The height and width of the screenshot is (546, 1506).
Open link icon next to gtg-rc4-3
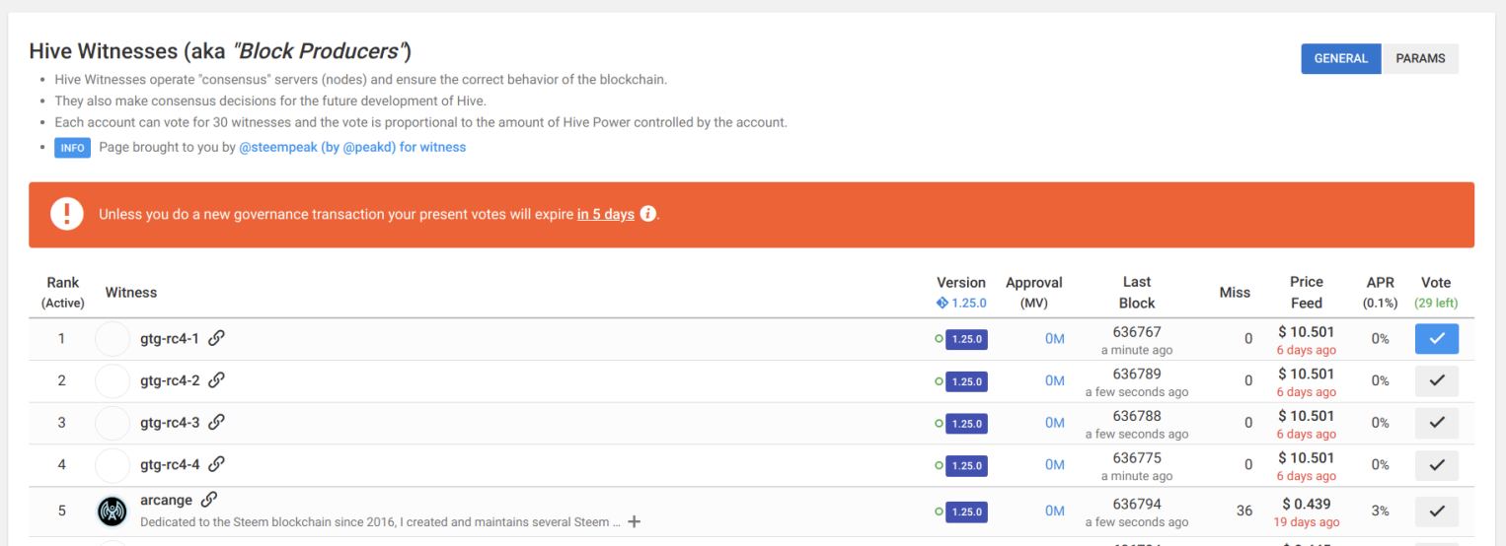pos(216,422)
